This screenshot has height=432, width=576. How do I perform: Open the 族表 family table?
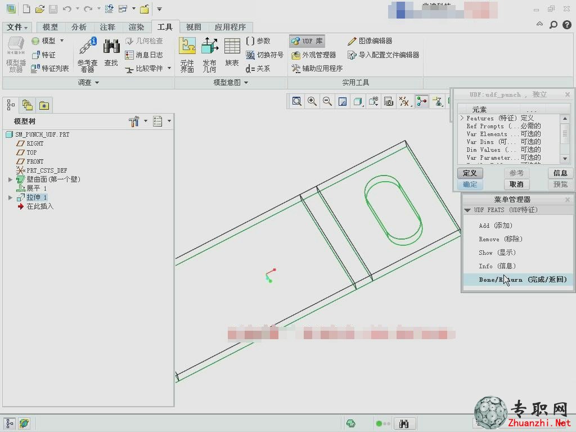click(x=232, y=52)
